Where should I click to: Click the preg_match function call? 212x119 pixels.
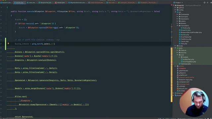point(37,44)
